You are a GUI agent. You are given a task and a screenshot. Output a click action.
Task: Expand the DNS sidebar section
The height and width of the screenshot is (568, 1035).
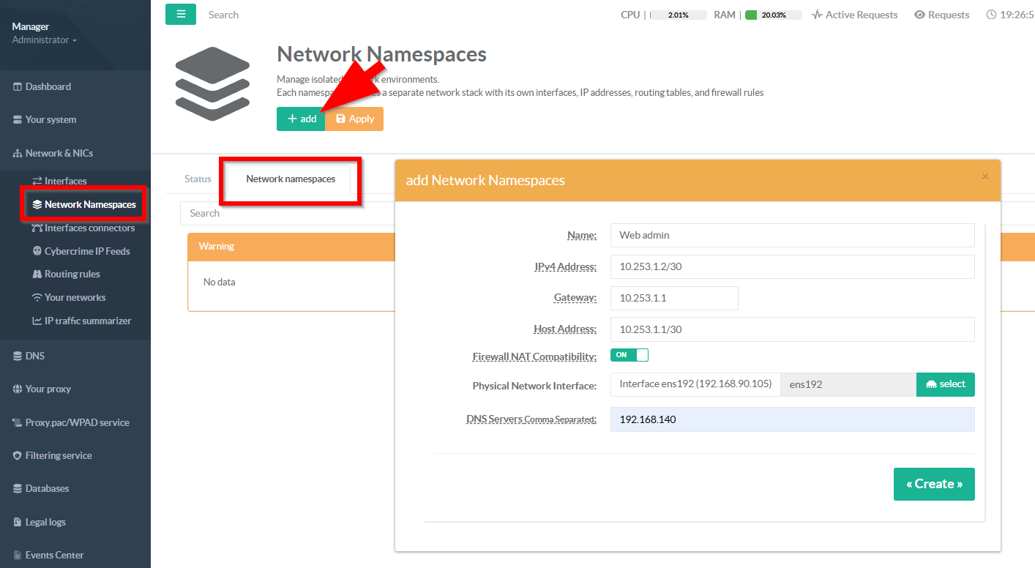click(34, 356)
